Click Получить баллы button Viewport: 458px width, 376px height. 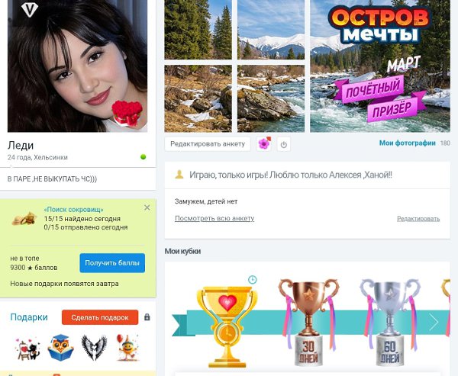[112, 262]
